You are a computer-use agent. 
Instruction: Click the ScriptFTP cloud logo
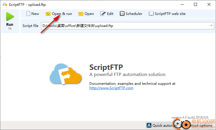[x=65, y=74]
